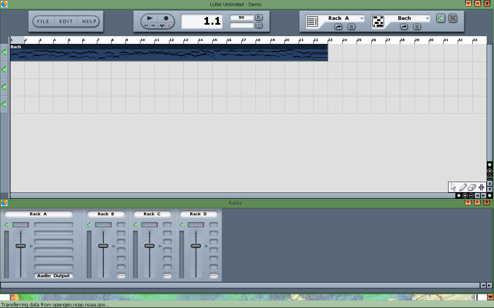Mute the Bach track with its speaker

(4, 52)
